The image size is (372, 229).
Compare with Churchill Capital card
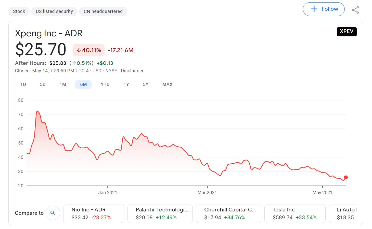pyautogui.click(x=228, y=213)
